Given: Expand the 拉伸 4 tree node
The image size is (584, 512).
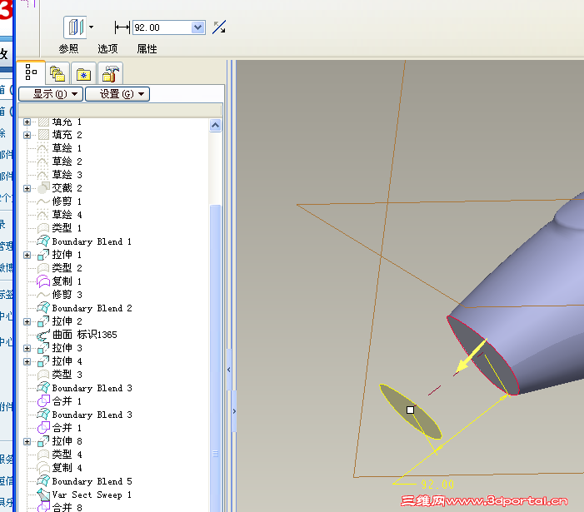Looking at the screenshot, I should coord(27,361).
